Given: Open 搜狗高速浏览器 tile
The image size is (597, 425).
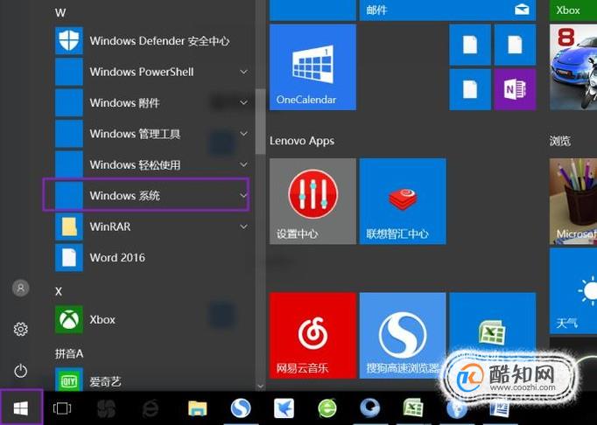Looking at the screenshot, I should (x=403, y=335).
